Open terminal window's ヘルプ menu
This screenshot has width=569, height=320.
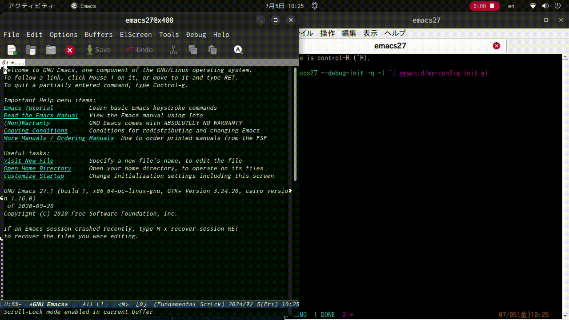(x=395, y=33)
